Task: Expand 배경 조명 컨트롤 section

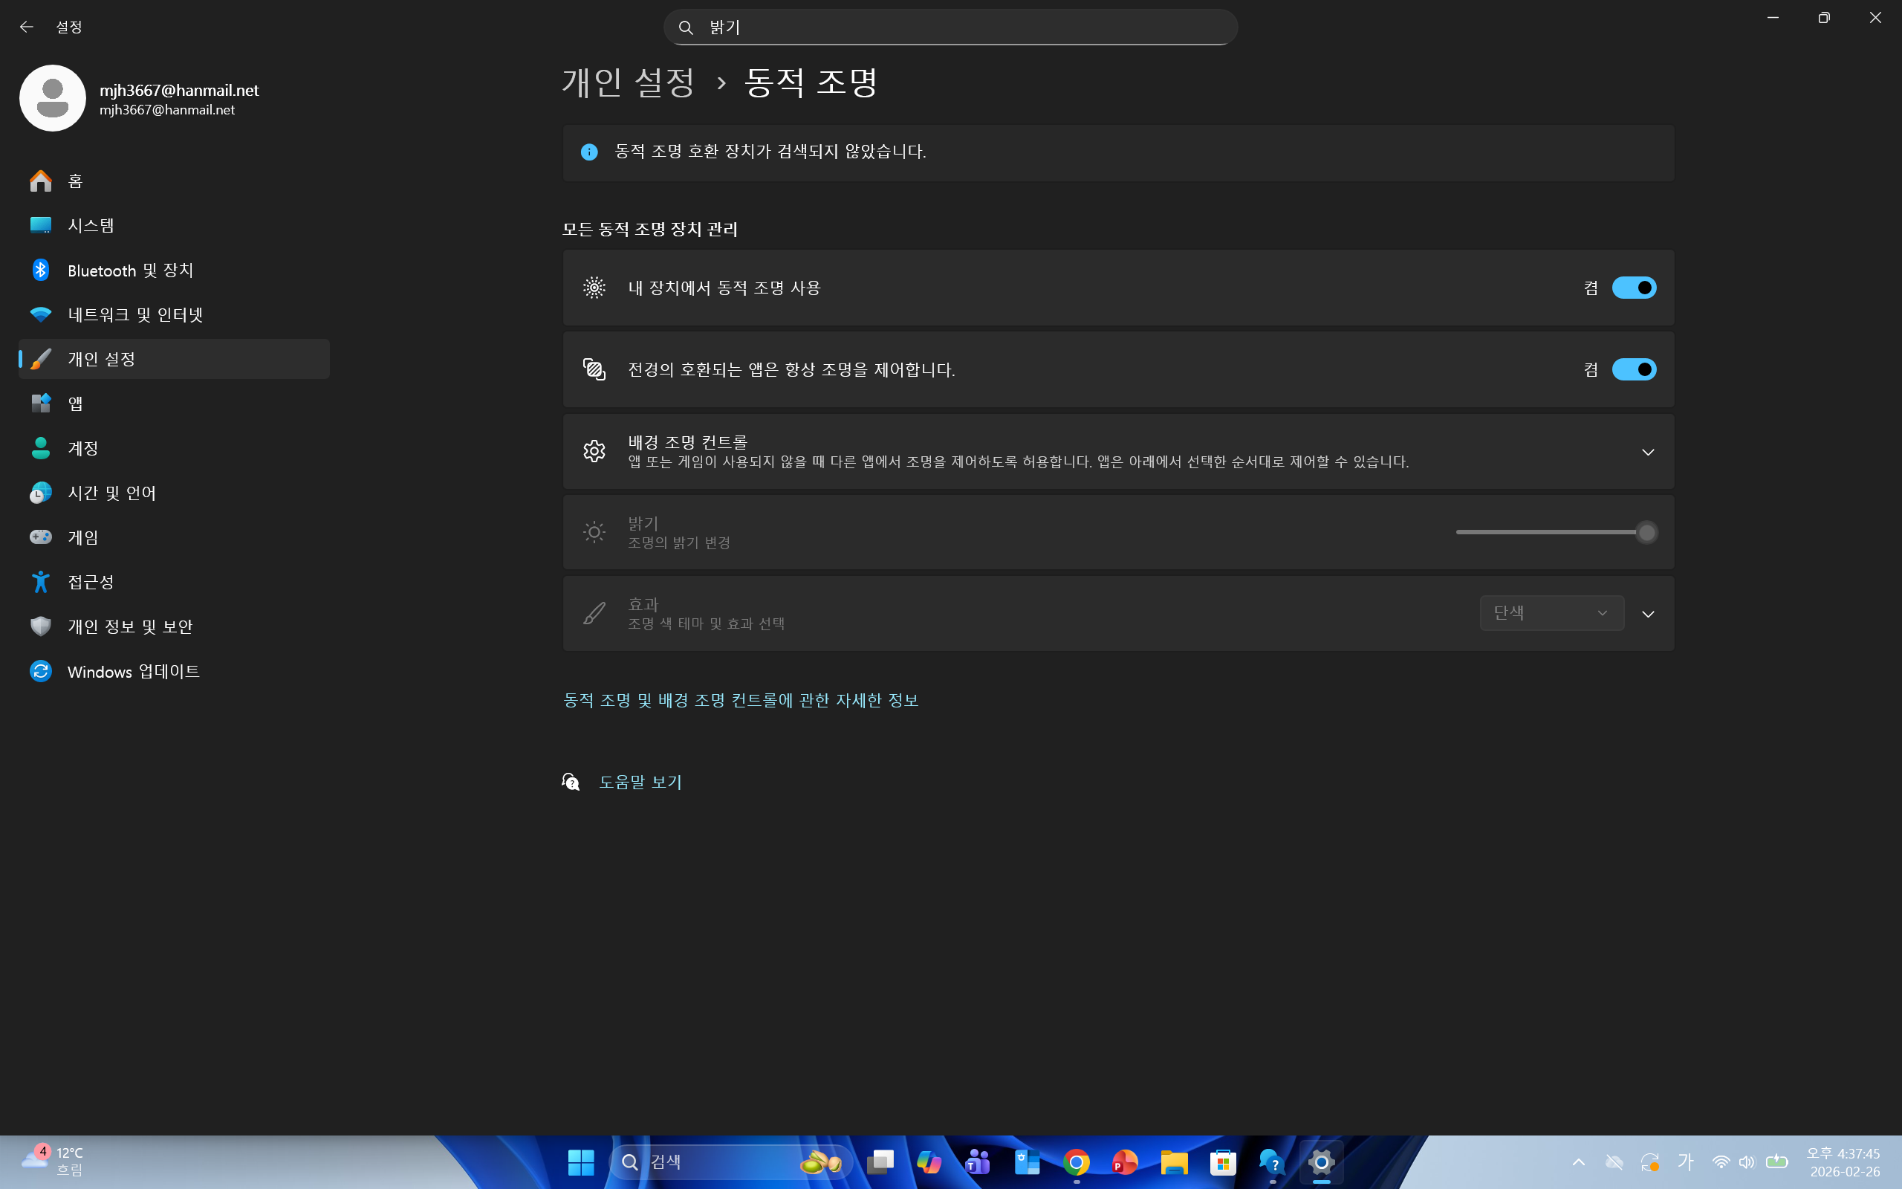Action: 1648,451
